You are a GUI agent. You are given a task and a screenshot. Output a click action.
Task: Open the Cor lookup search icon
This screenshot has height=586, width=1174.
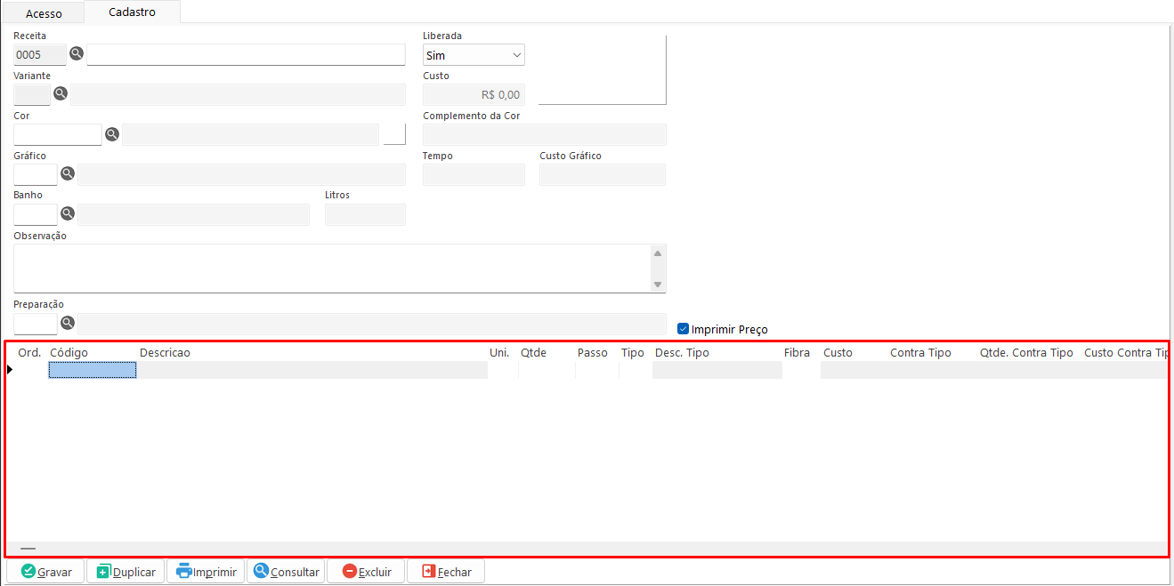pos(112,134)
